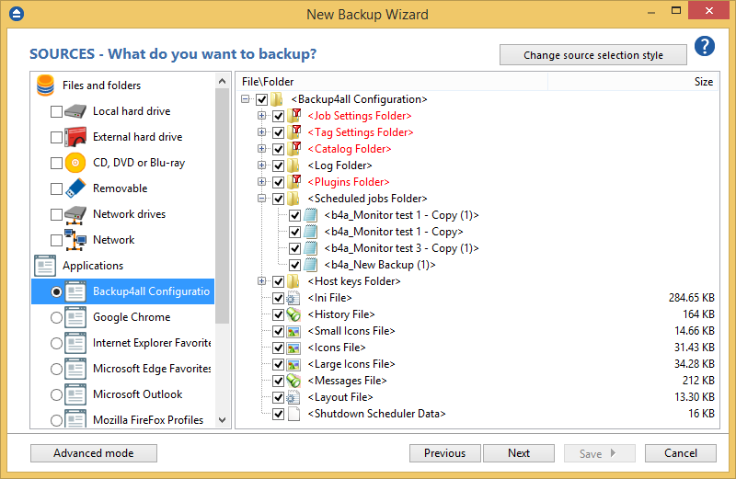Click the Plugins Folder filtered icon

pyautogui.click(x=293, y=181)
